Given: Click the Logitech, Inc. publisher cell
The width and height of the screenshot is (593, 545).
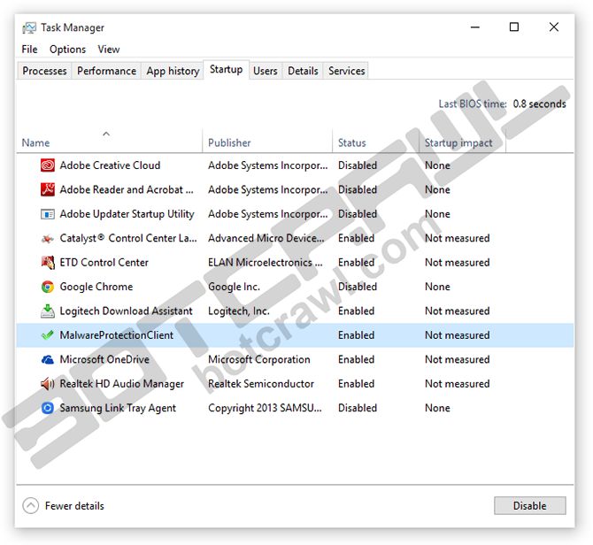Looking at the screenshot, I should (x=239, y=311).
